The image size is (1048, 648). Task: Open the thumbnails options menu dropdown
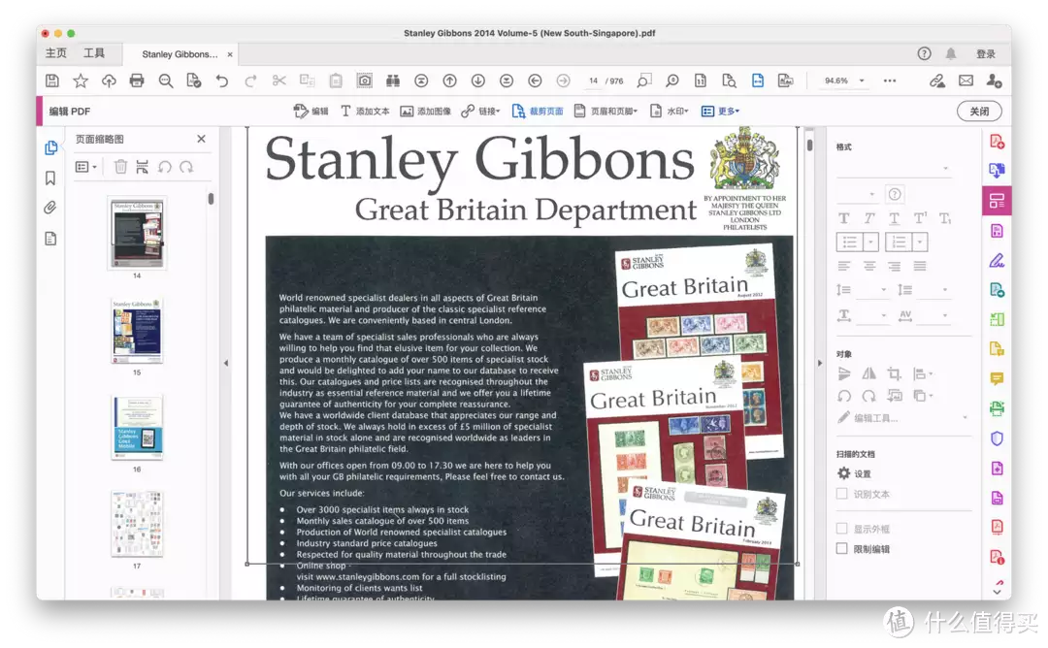(x=86, y=167)
